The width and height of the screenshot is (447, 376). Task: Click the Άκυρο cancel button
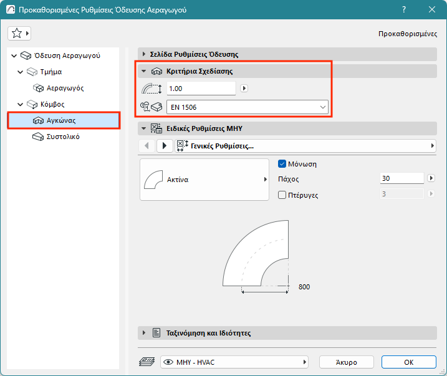[347, 362]
